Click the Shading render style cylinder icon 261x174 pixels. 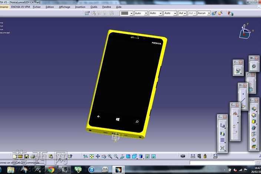[x=141, y=156]
